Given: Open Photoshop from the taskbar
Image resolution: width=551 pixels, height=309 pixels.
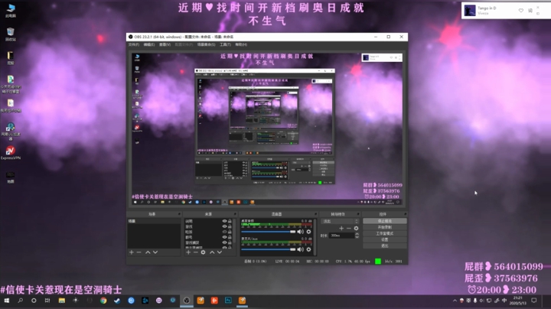Looking at the screenshot, I should 228,301.
